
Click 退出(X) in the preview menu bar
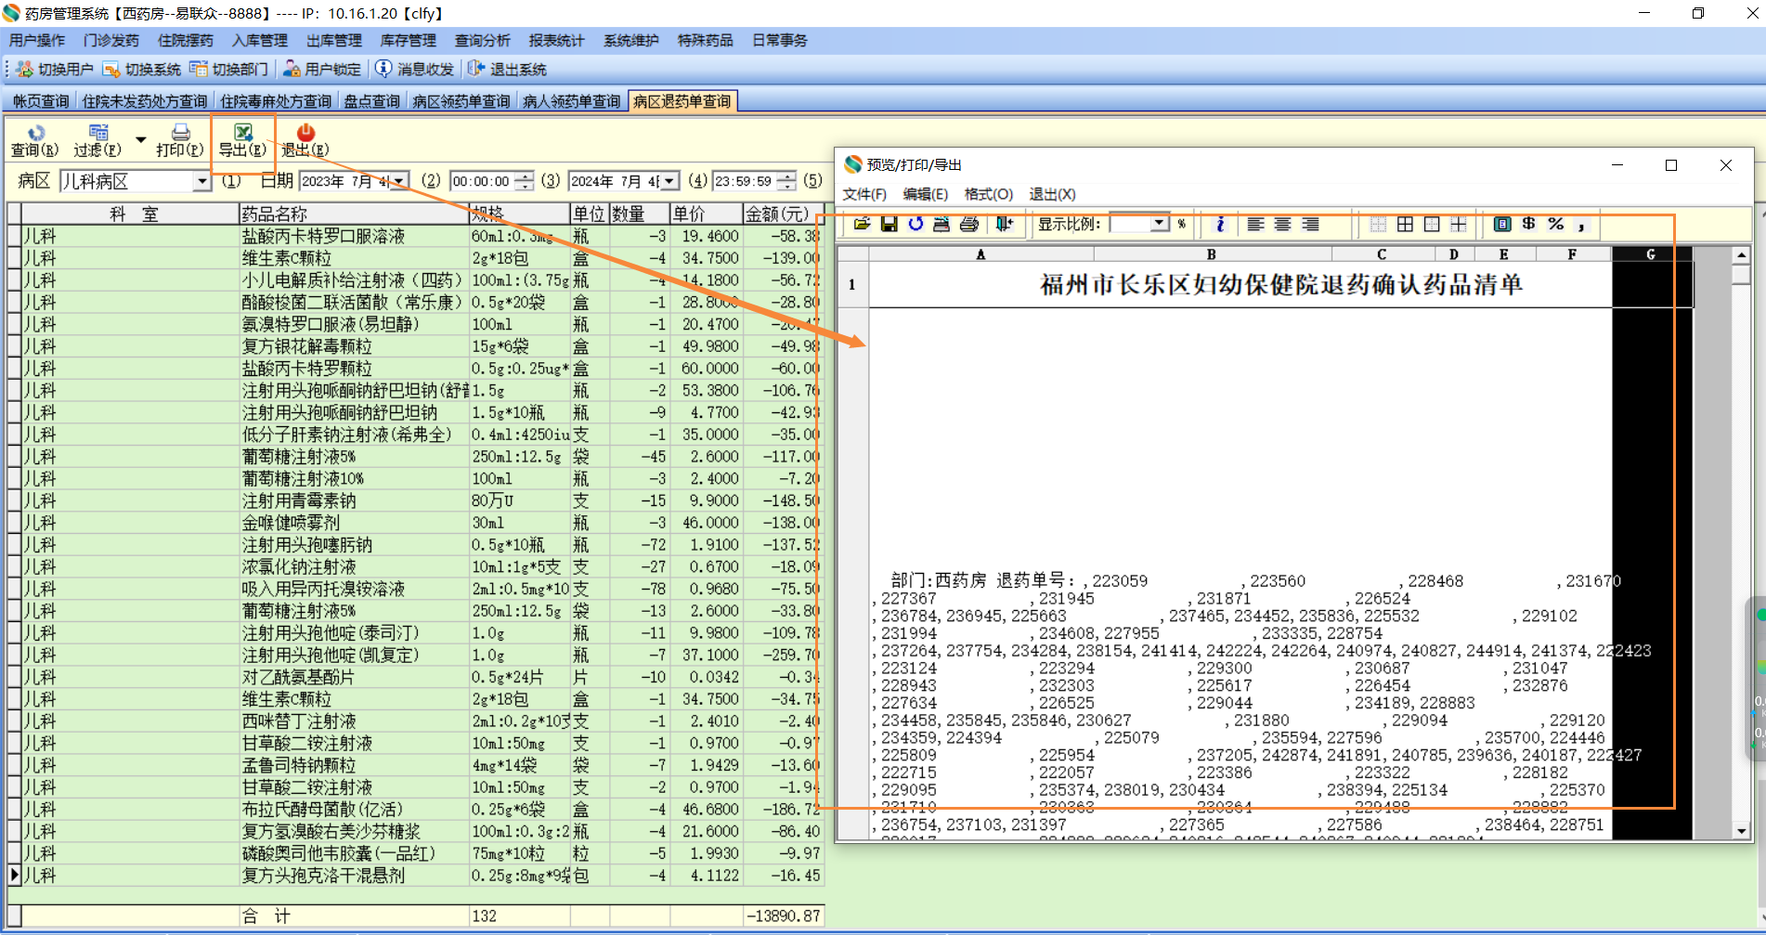coord(1053,194)
